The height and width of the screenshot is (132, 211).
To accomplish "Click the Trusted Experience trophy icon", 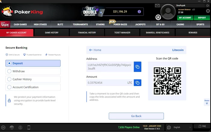I will click(24, 55).
